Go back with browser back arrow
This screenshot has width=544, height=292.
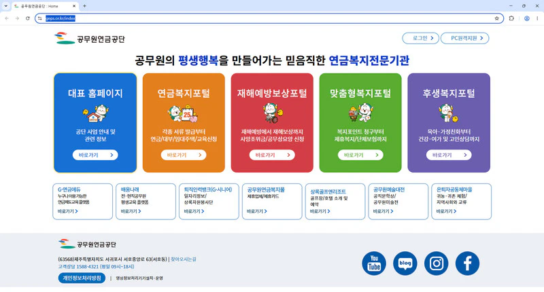[x=7, y=18]
